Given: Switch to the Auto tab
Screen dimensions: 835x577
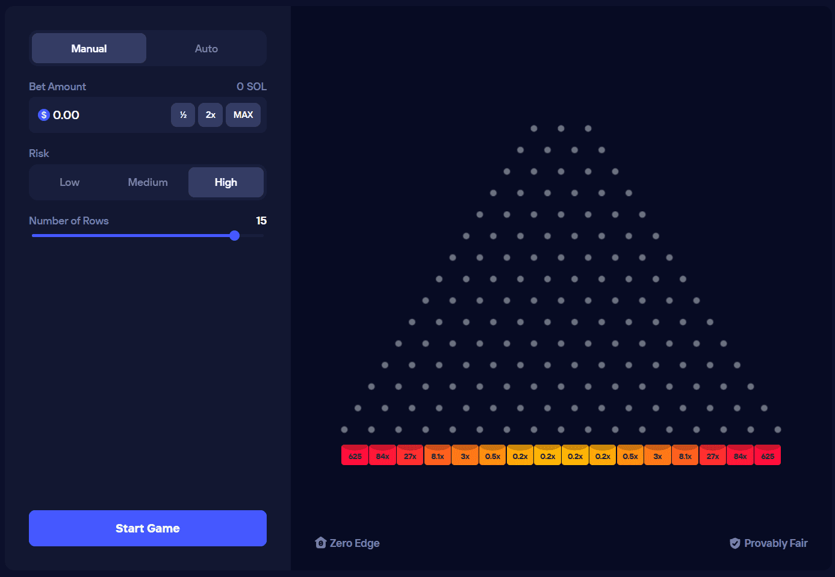Looking at the screenshot, I should point(206,48).
